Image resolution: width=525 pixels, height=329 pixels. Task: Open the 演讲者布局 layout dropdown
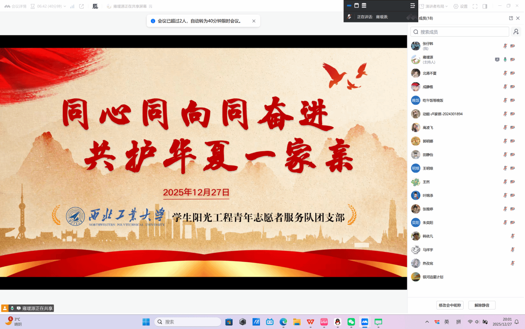(434, 6)
